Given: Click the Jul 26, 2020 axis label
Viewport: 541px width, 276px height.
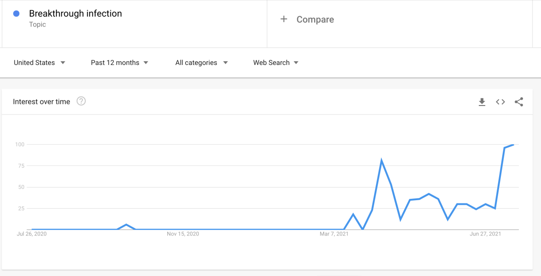Looking at the screenshot, I should coord(32,234).
